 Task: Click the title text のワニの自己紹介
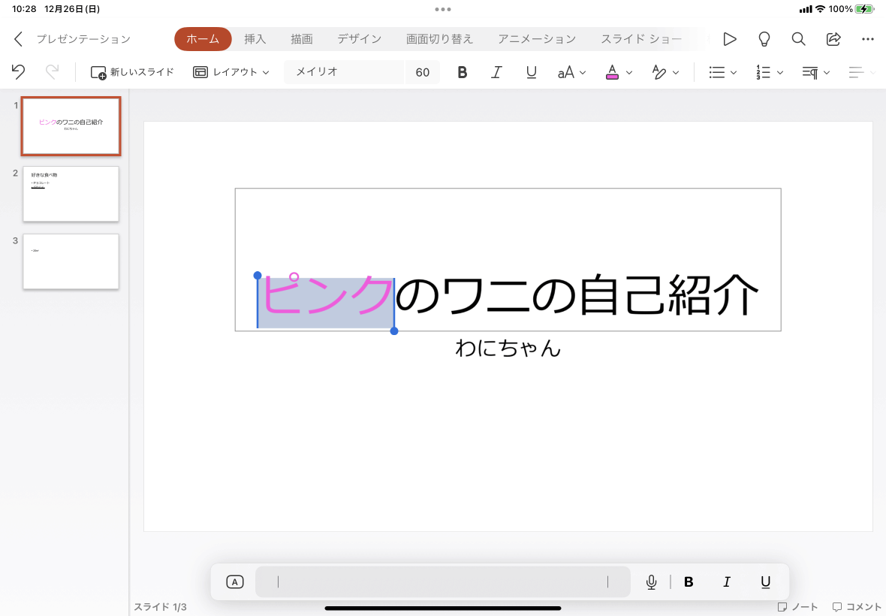[x=577, y=295]
